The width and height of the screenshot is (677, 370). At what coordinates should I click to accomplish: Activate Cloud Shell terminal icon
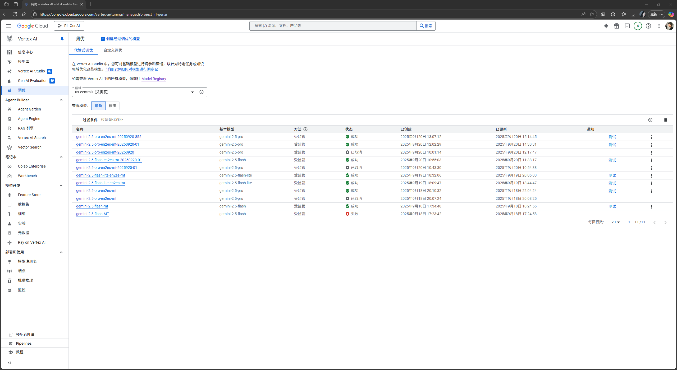tap(627, 26)
